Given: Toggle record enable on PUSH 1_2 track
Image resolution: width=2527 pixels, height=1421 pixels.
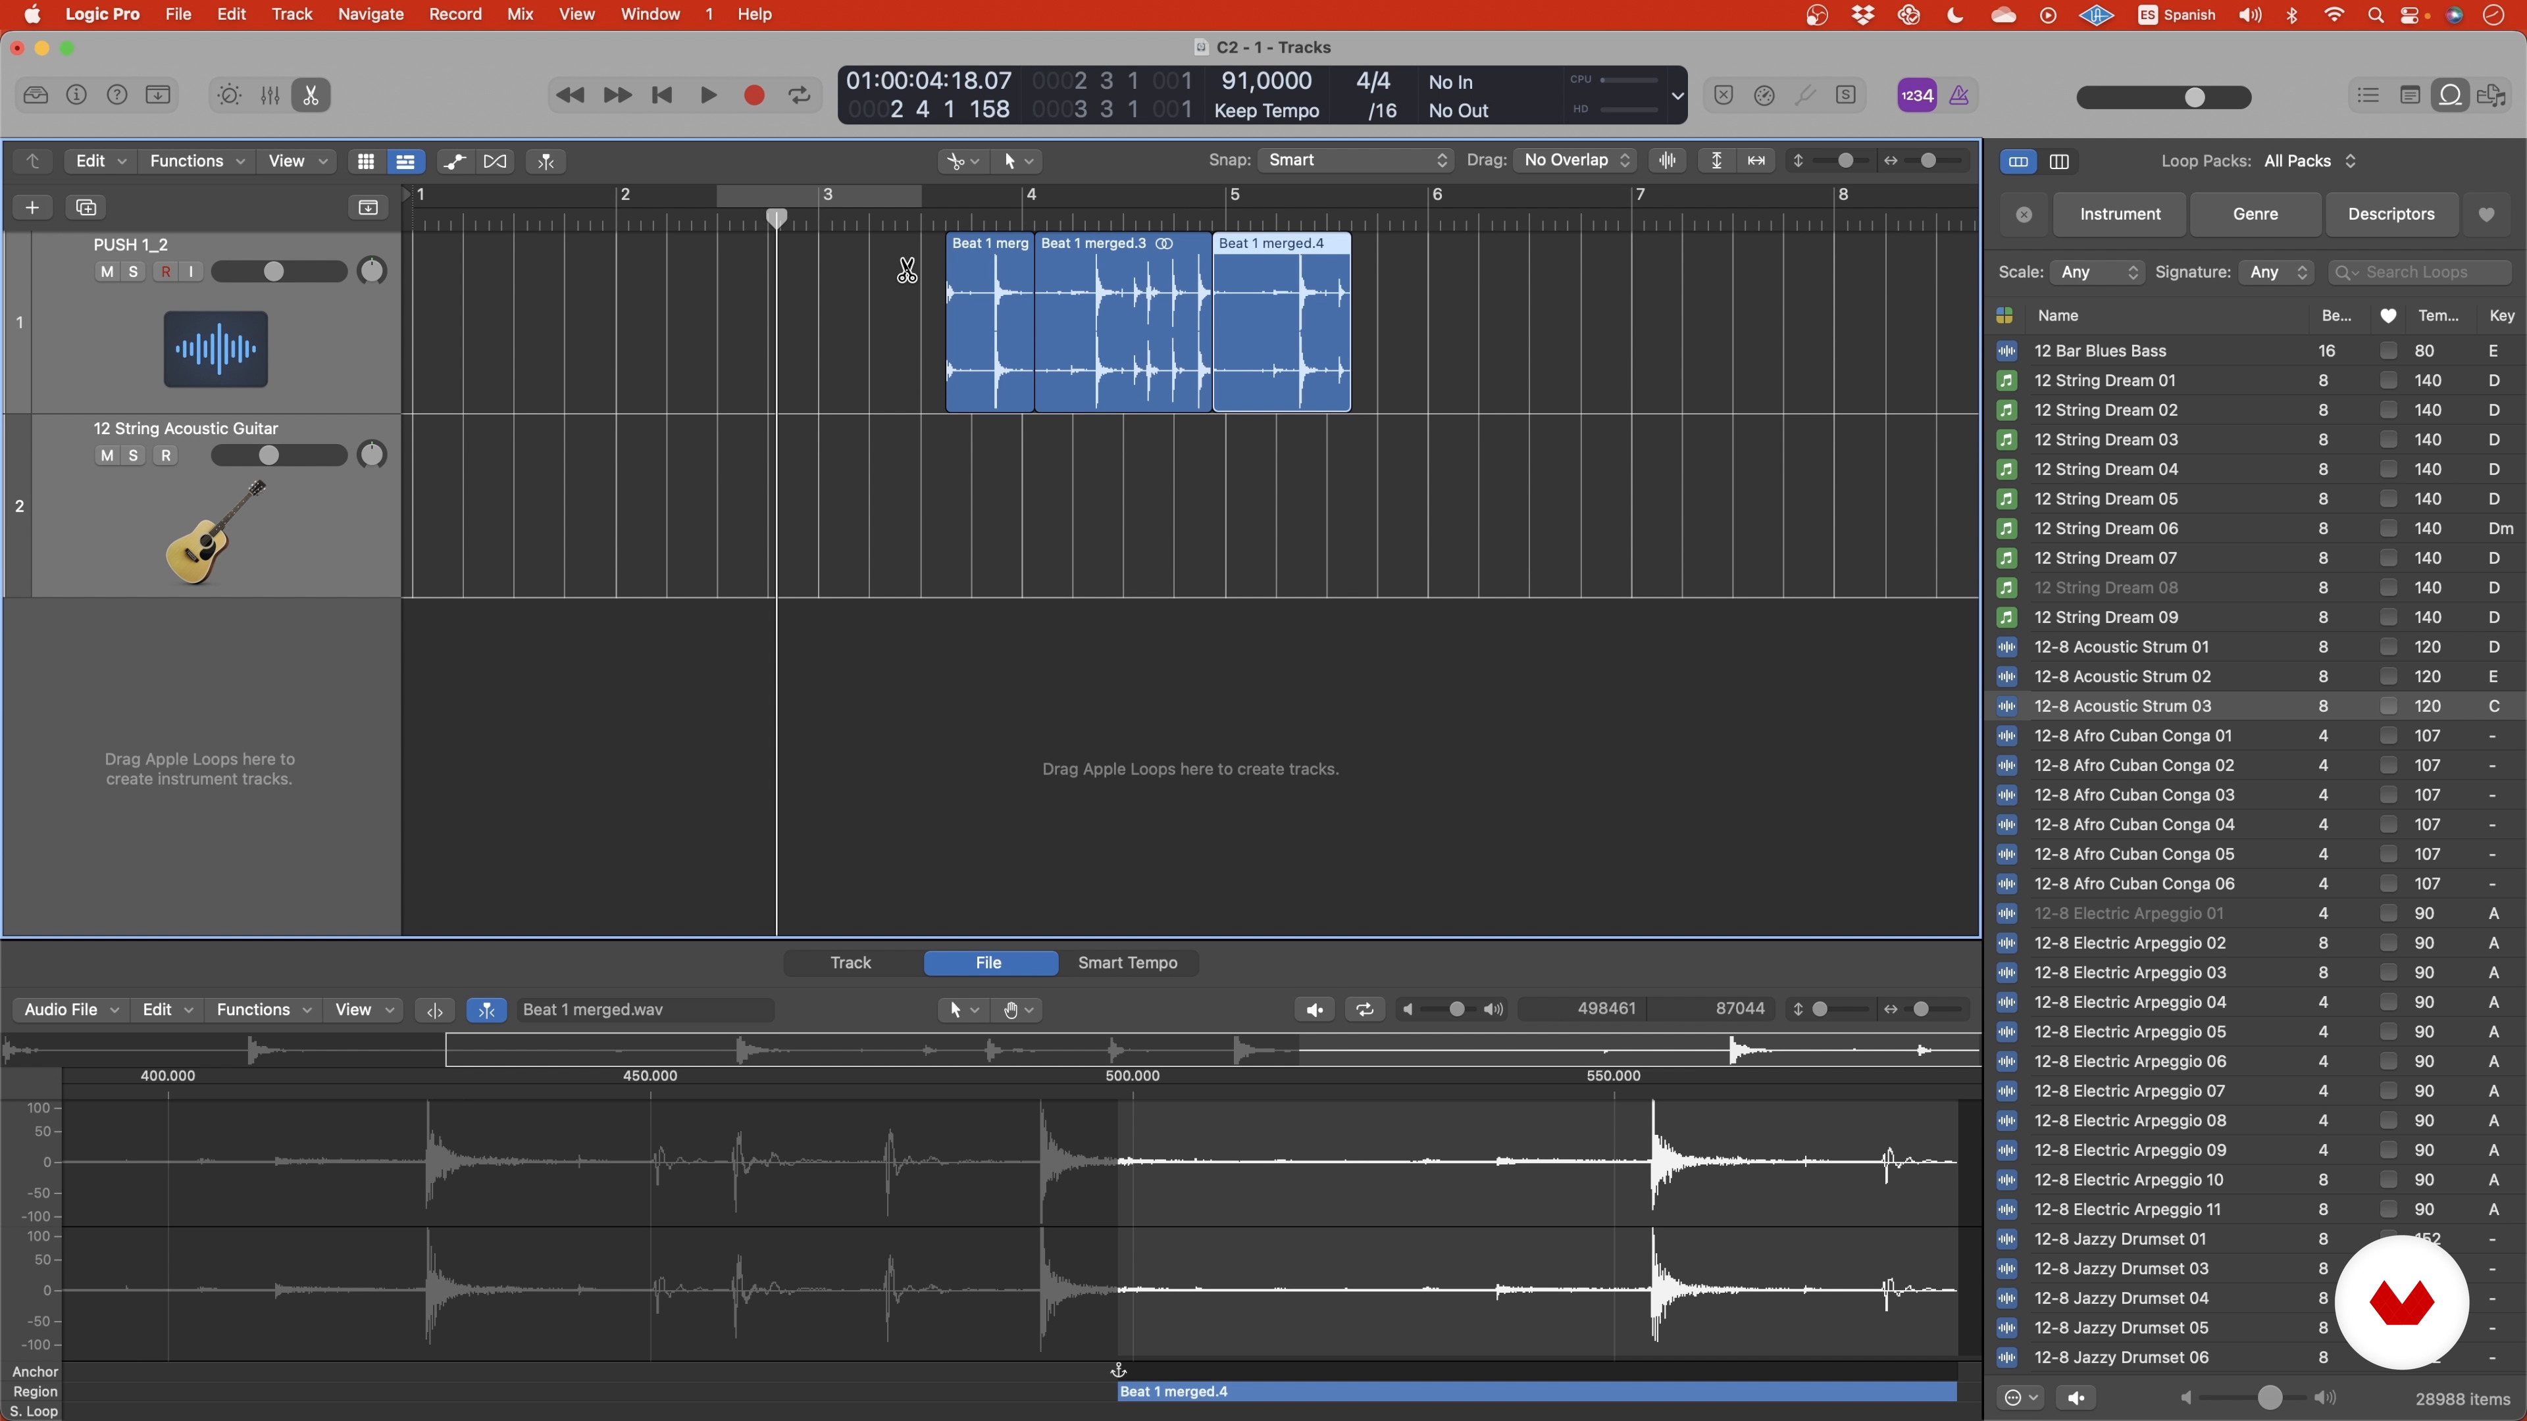Looking at the screenshot, I should 166,272.
